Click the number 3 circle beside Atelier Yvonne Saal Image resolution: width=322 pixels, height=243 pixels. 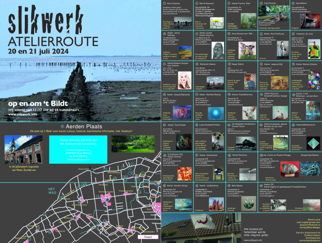[x=229, y=4]
